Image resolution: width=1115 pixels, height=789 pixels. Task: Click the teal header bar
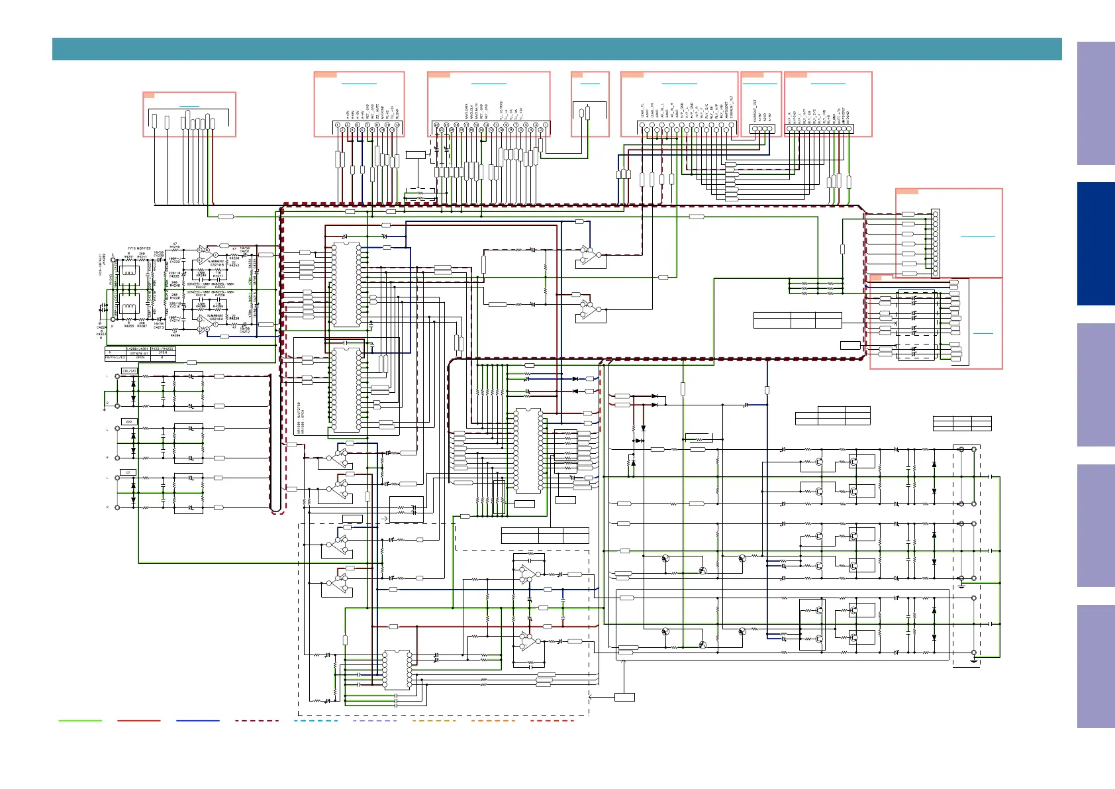click(x=556, y=49)
